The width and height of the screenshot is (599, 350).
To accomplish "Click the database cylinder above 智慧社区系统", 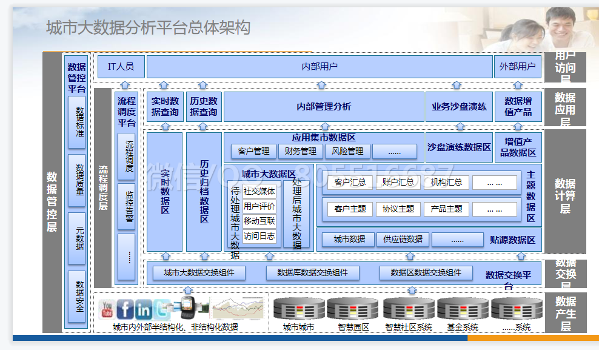I will click(409, 309).
